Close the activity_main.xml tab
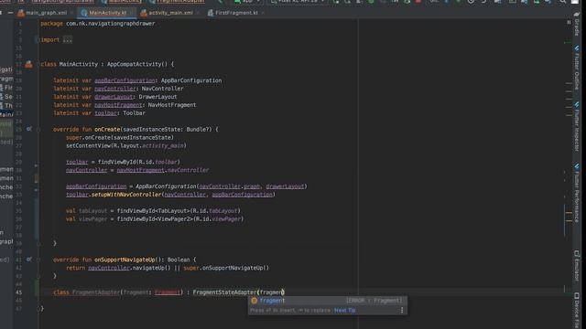 click(x=198, y=13)
